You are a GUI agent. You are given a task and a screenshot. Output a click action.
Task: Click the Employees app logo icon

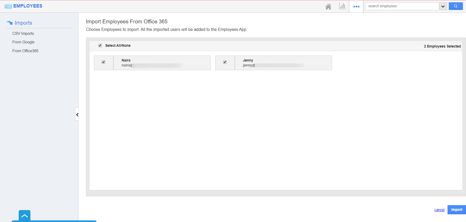tap(8, 6)
